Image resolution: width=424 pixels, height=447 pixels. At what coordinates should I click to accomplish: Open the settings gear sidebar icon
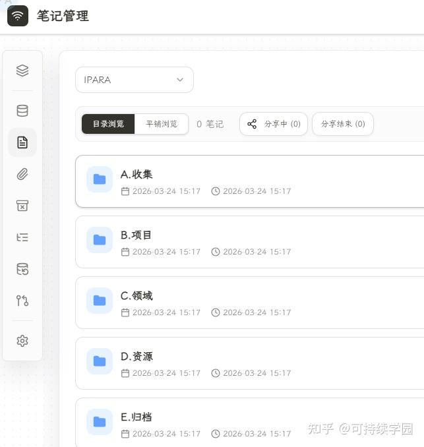tap(22, 341)
